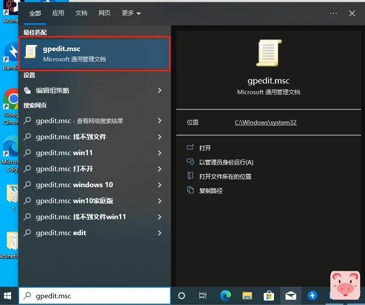Close the search panel with X
The height and width of the screenshot is (305, 365).
(x=352, y=13)
